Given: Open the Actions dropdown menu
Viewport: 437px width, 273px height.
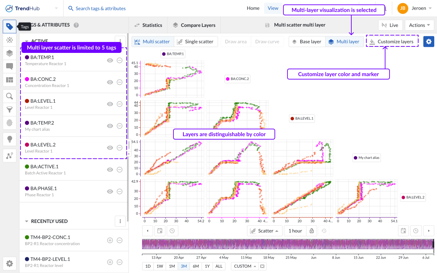Looking at the screenshot, I should coord(419,25).
